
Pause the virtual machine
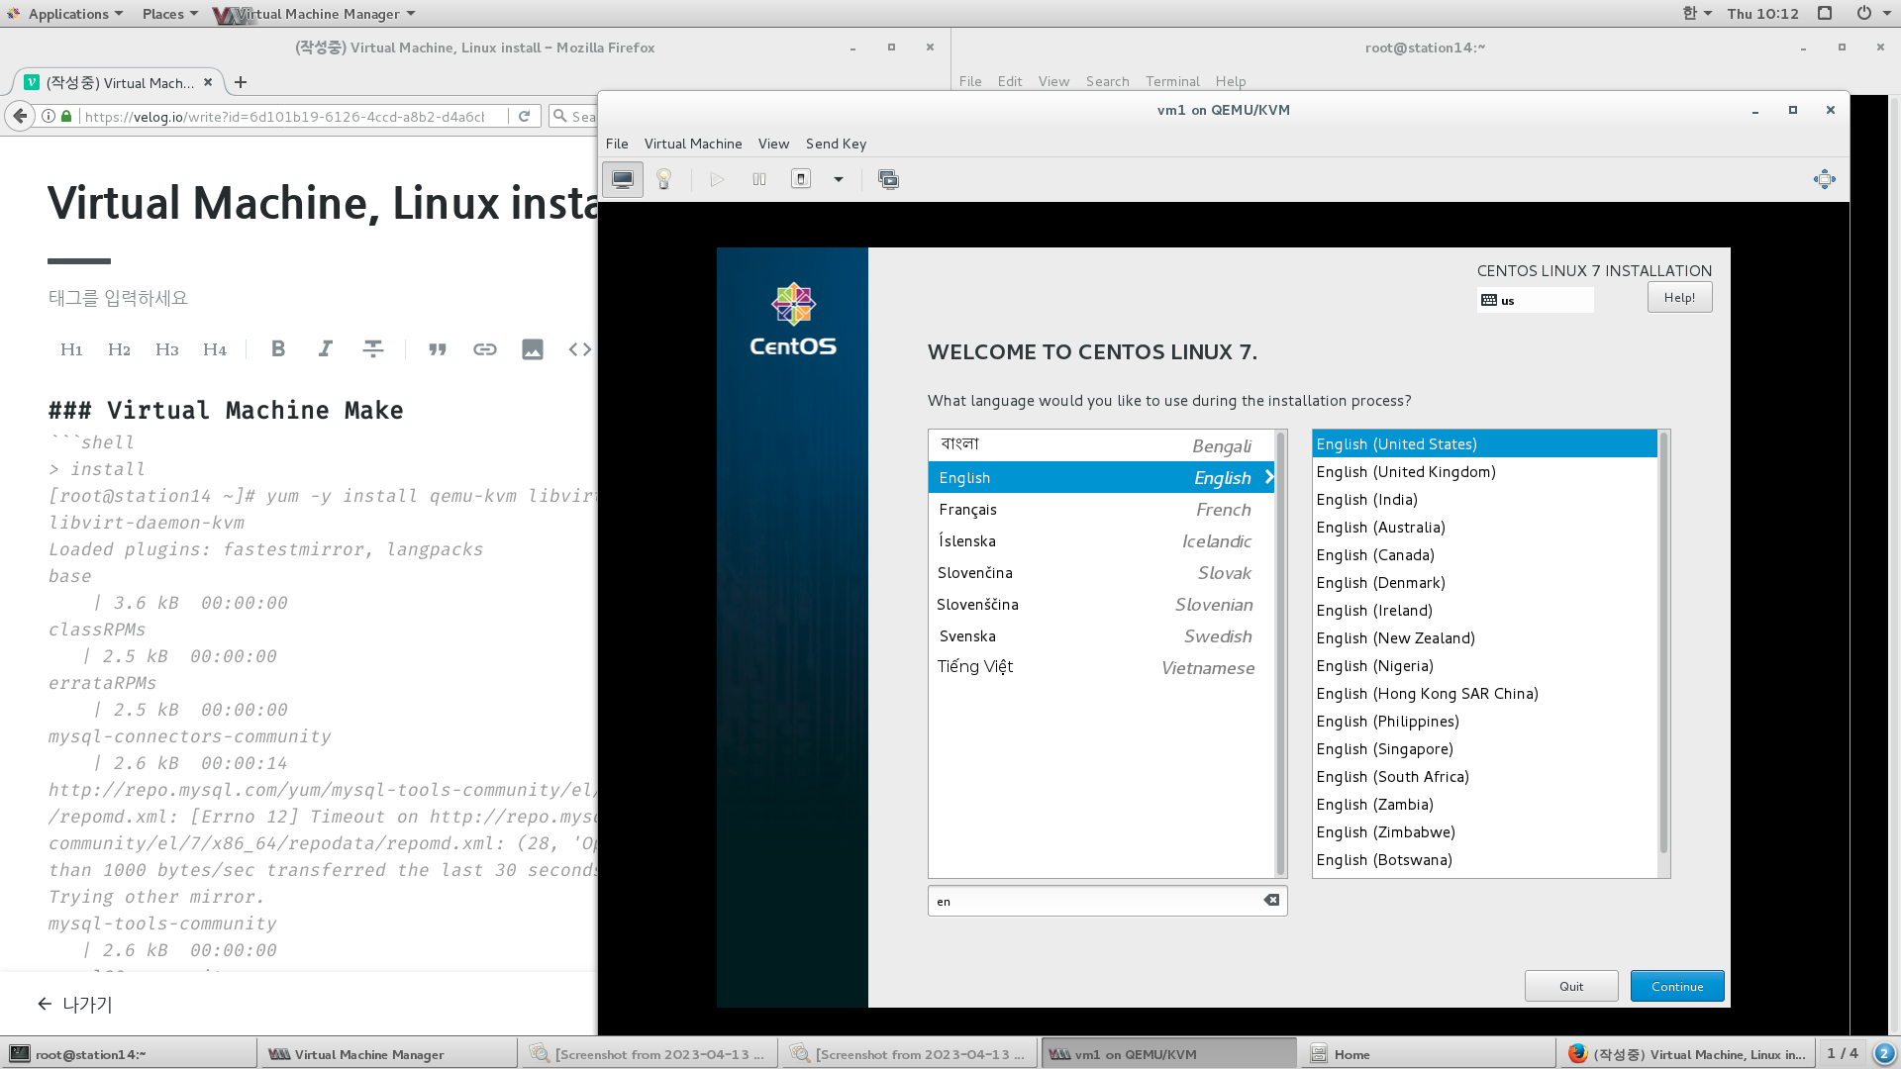point(759,179)
